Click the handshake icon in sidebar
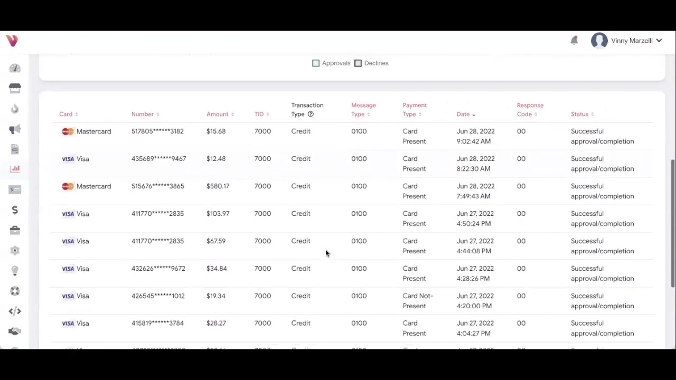The image size is (676, 380). click(15, 331)
